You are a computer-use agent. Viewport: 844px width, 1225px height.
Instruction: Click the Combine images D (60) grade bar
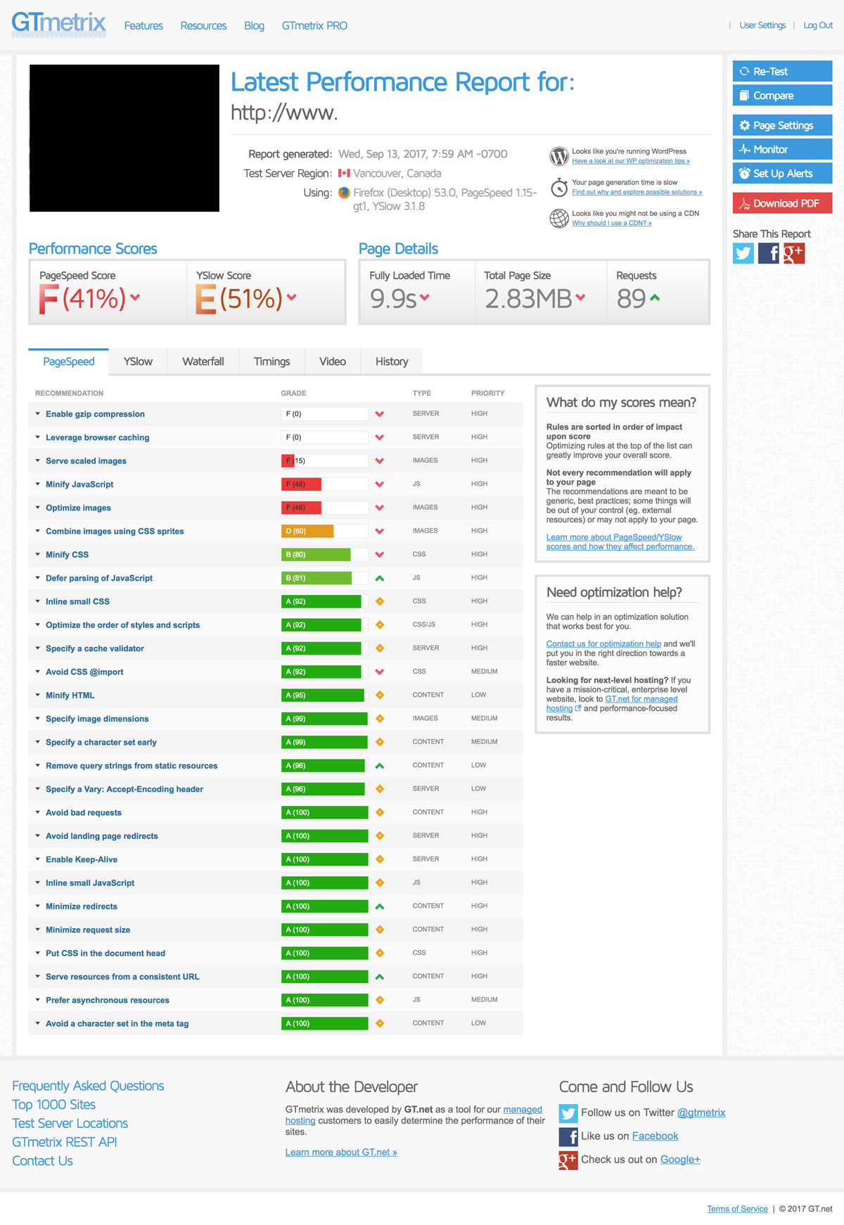coord(324,531)
